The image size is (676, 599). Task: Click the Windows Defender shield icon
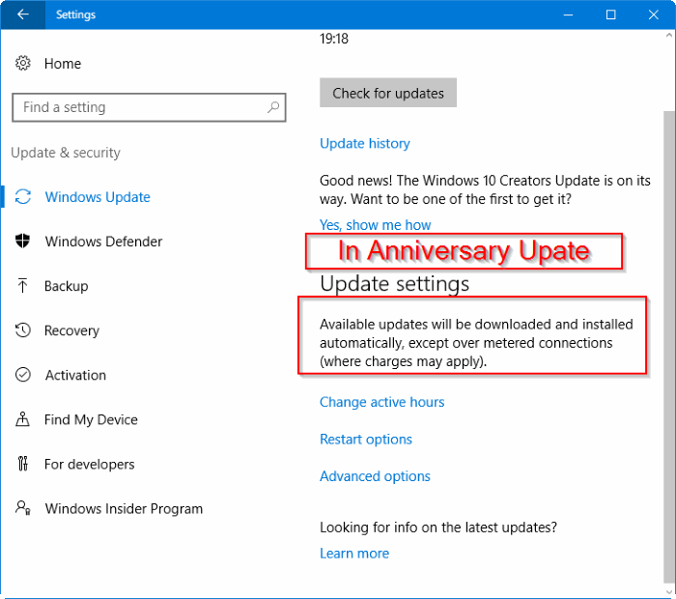23,242
